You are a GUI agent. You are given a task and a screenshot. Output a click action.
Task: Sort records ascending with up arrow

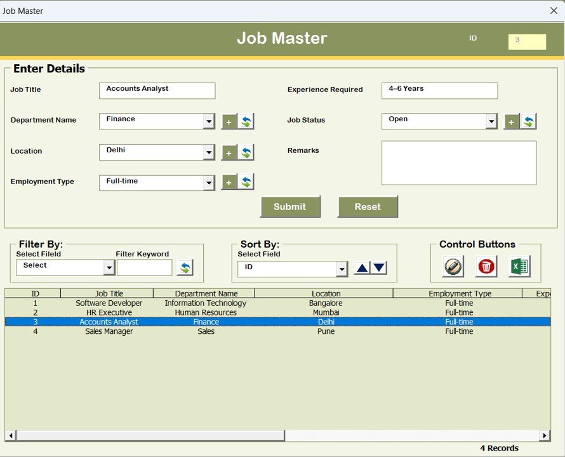click(x=361, y=268)
